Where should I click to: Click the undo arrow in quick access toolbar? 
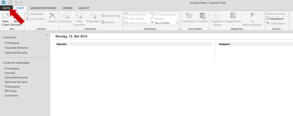16,2
